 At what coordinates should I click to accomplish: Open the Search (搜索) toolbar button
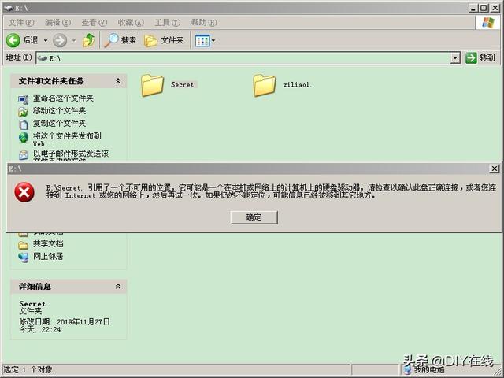pos(120,40)
